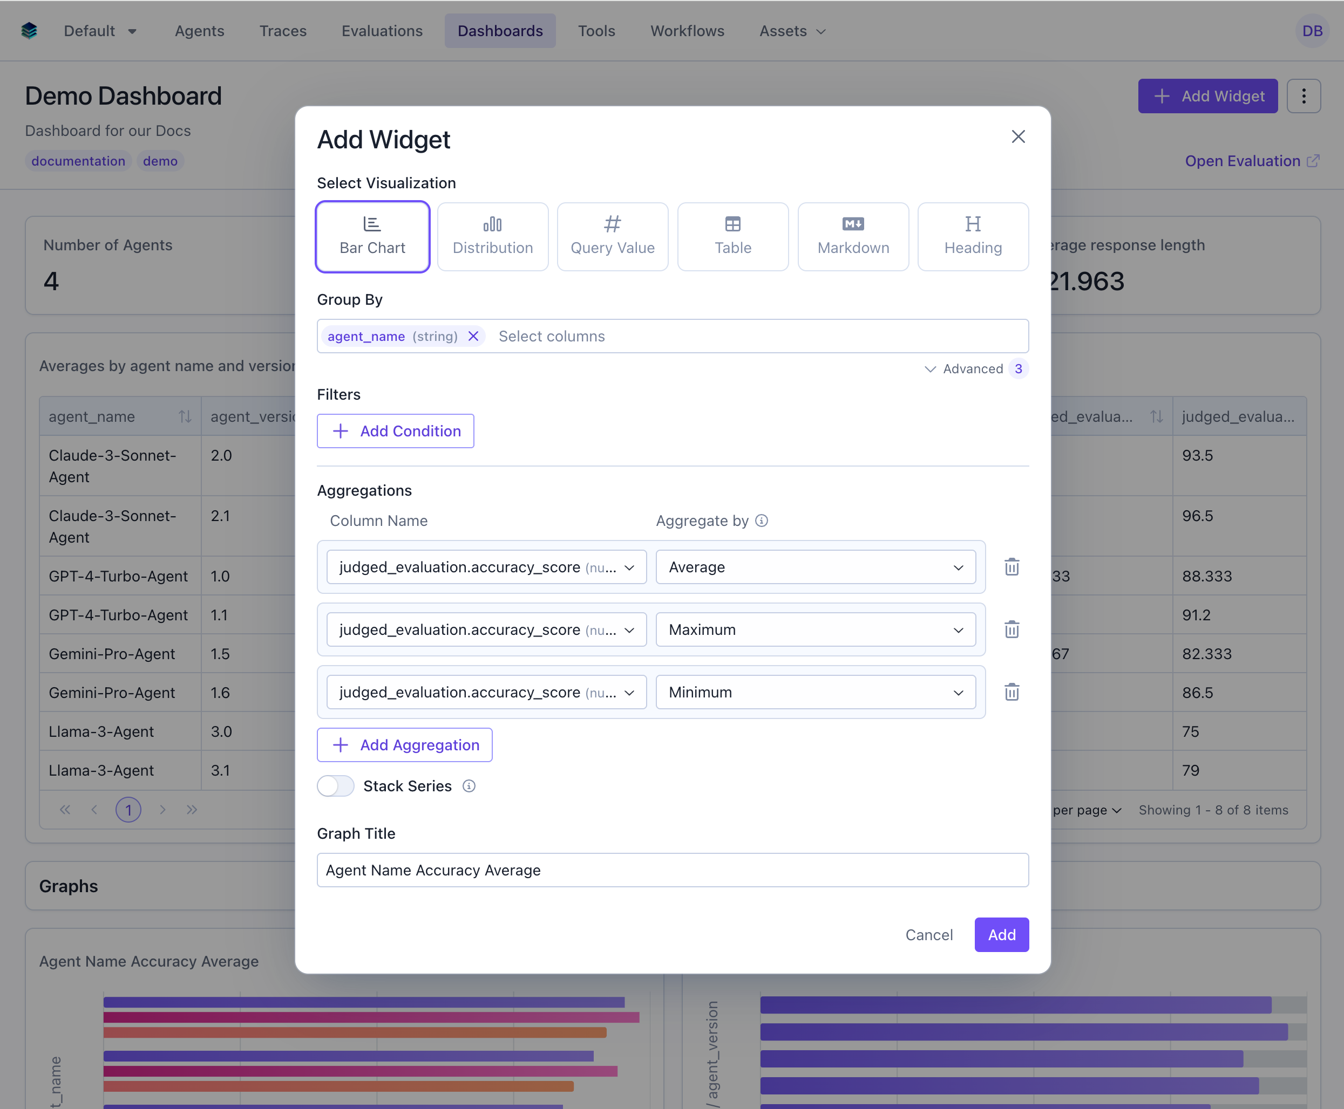
Task: Click the Add button to save widget
Action: click(1001, 935)
